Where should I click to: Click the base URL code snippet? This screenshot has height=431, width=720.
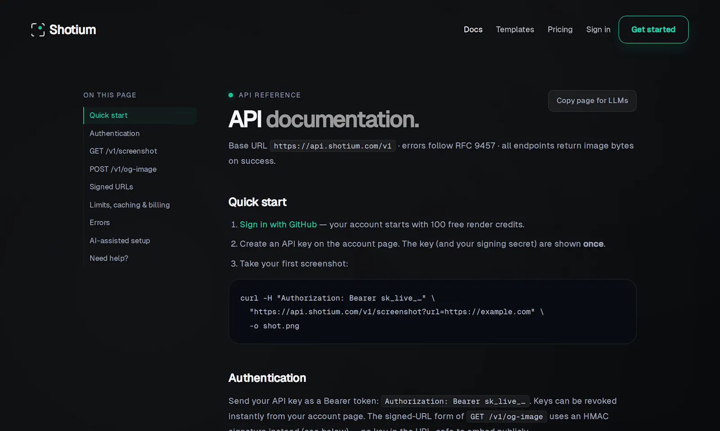(x=333, y=146)
